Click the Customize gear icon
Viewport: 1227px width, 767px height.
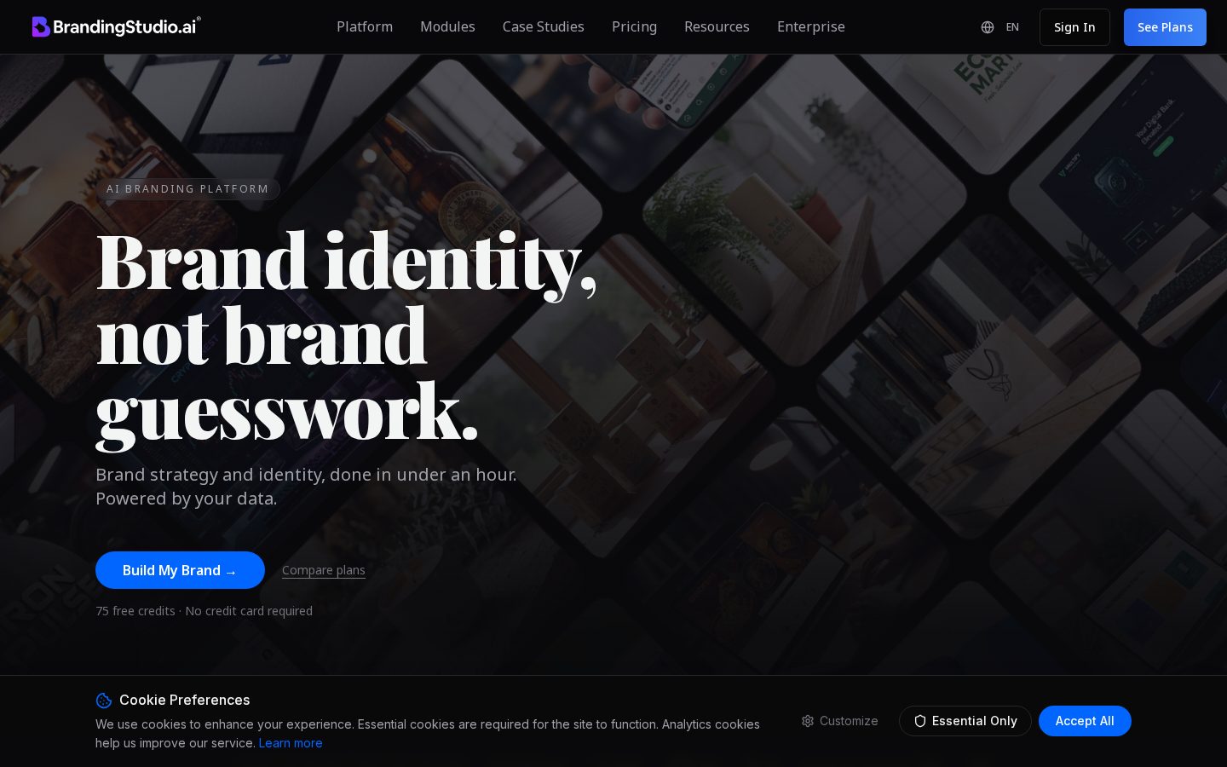pos(808,721)
